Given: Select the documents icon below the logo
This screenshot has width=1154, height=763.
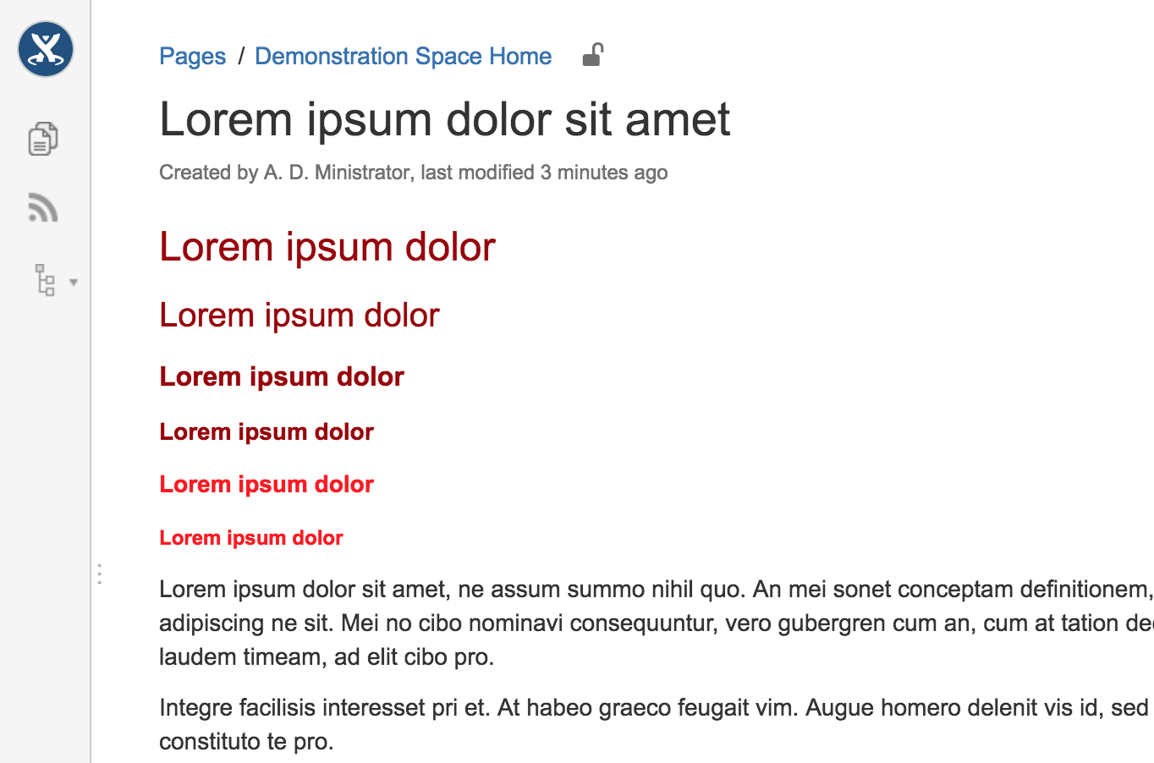Looking at the screenshot, I should [x=45, y=138].
